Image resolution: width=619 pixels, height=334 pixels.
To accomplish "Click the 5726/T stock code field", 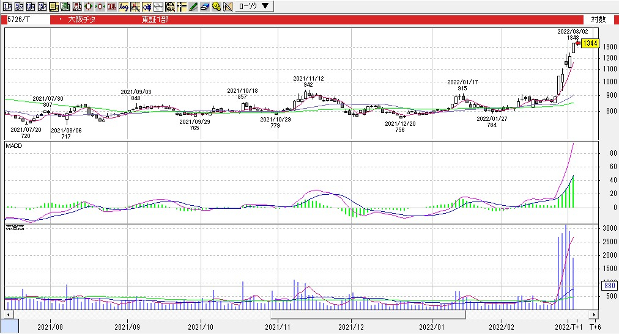I will coord(28,20).
